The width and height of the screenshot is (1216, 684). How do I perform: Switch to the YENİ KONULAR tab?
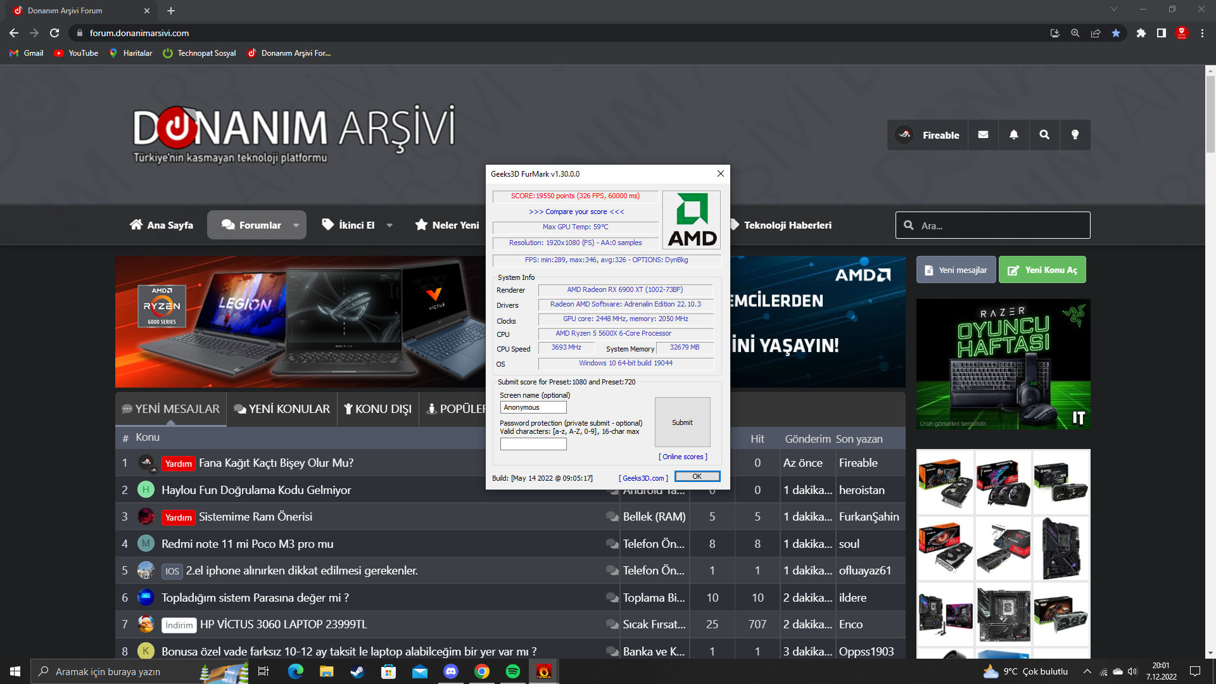point(282,409)
